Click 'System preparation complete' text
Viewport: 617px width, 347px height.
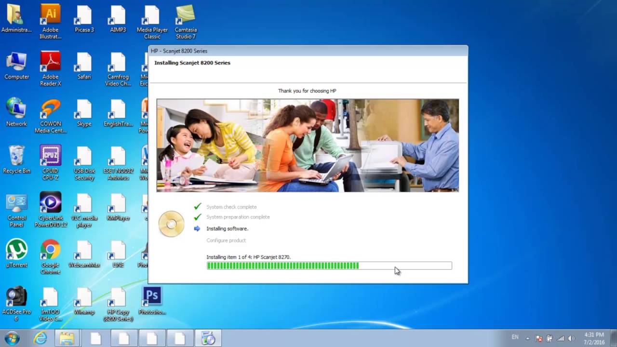238,217
